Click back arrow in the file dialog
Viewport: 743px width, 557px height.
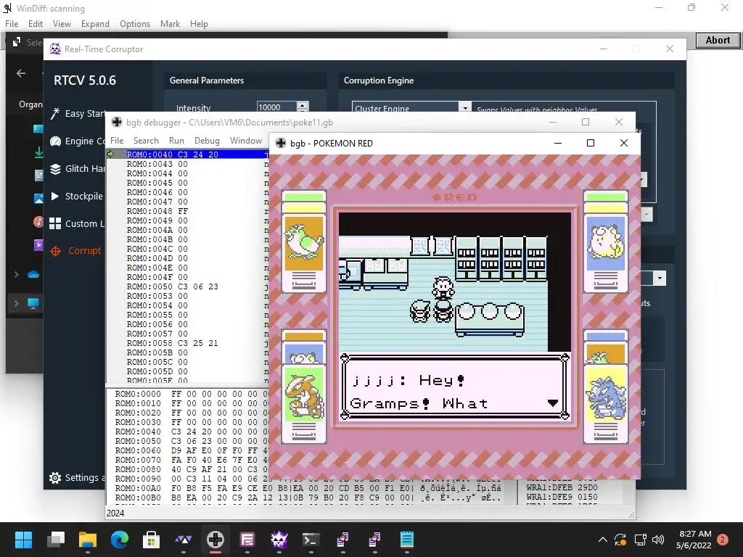pos(21,73)
